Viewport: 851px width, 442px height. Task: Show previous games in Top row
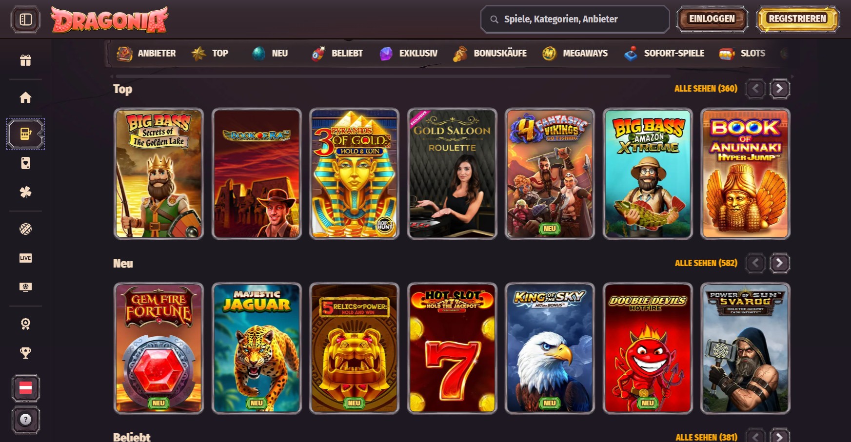(x=755, y=89)
